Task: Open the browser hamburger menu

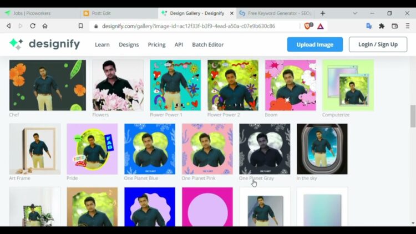Action: 408,26
